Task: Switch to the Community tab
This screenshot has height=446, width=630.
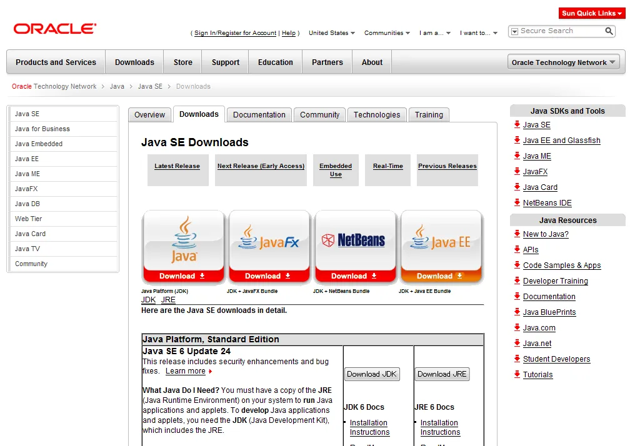Action: 319,115
